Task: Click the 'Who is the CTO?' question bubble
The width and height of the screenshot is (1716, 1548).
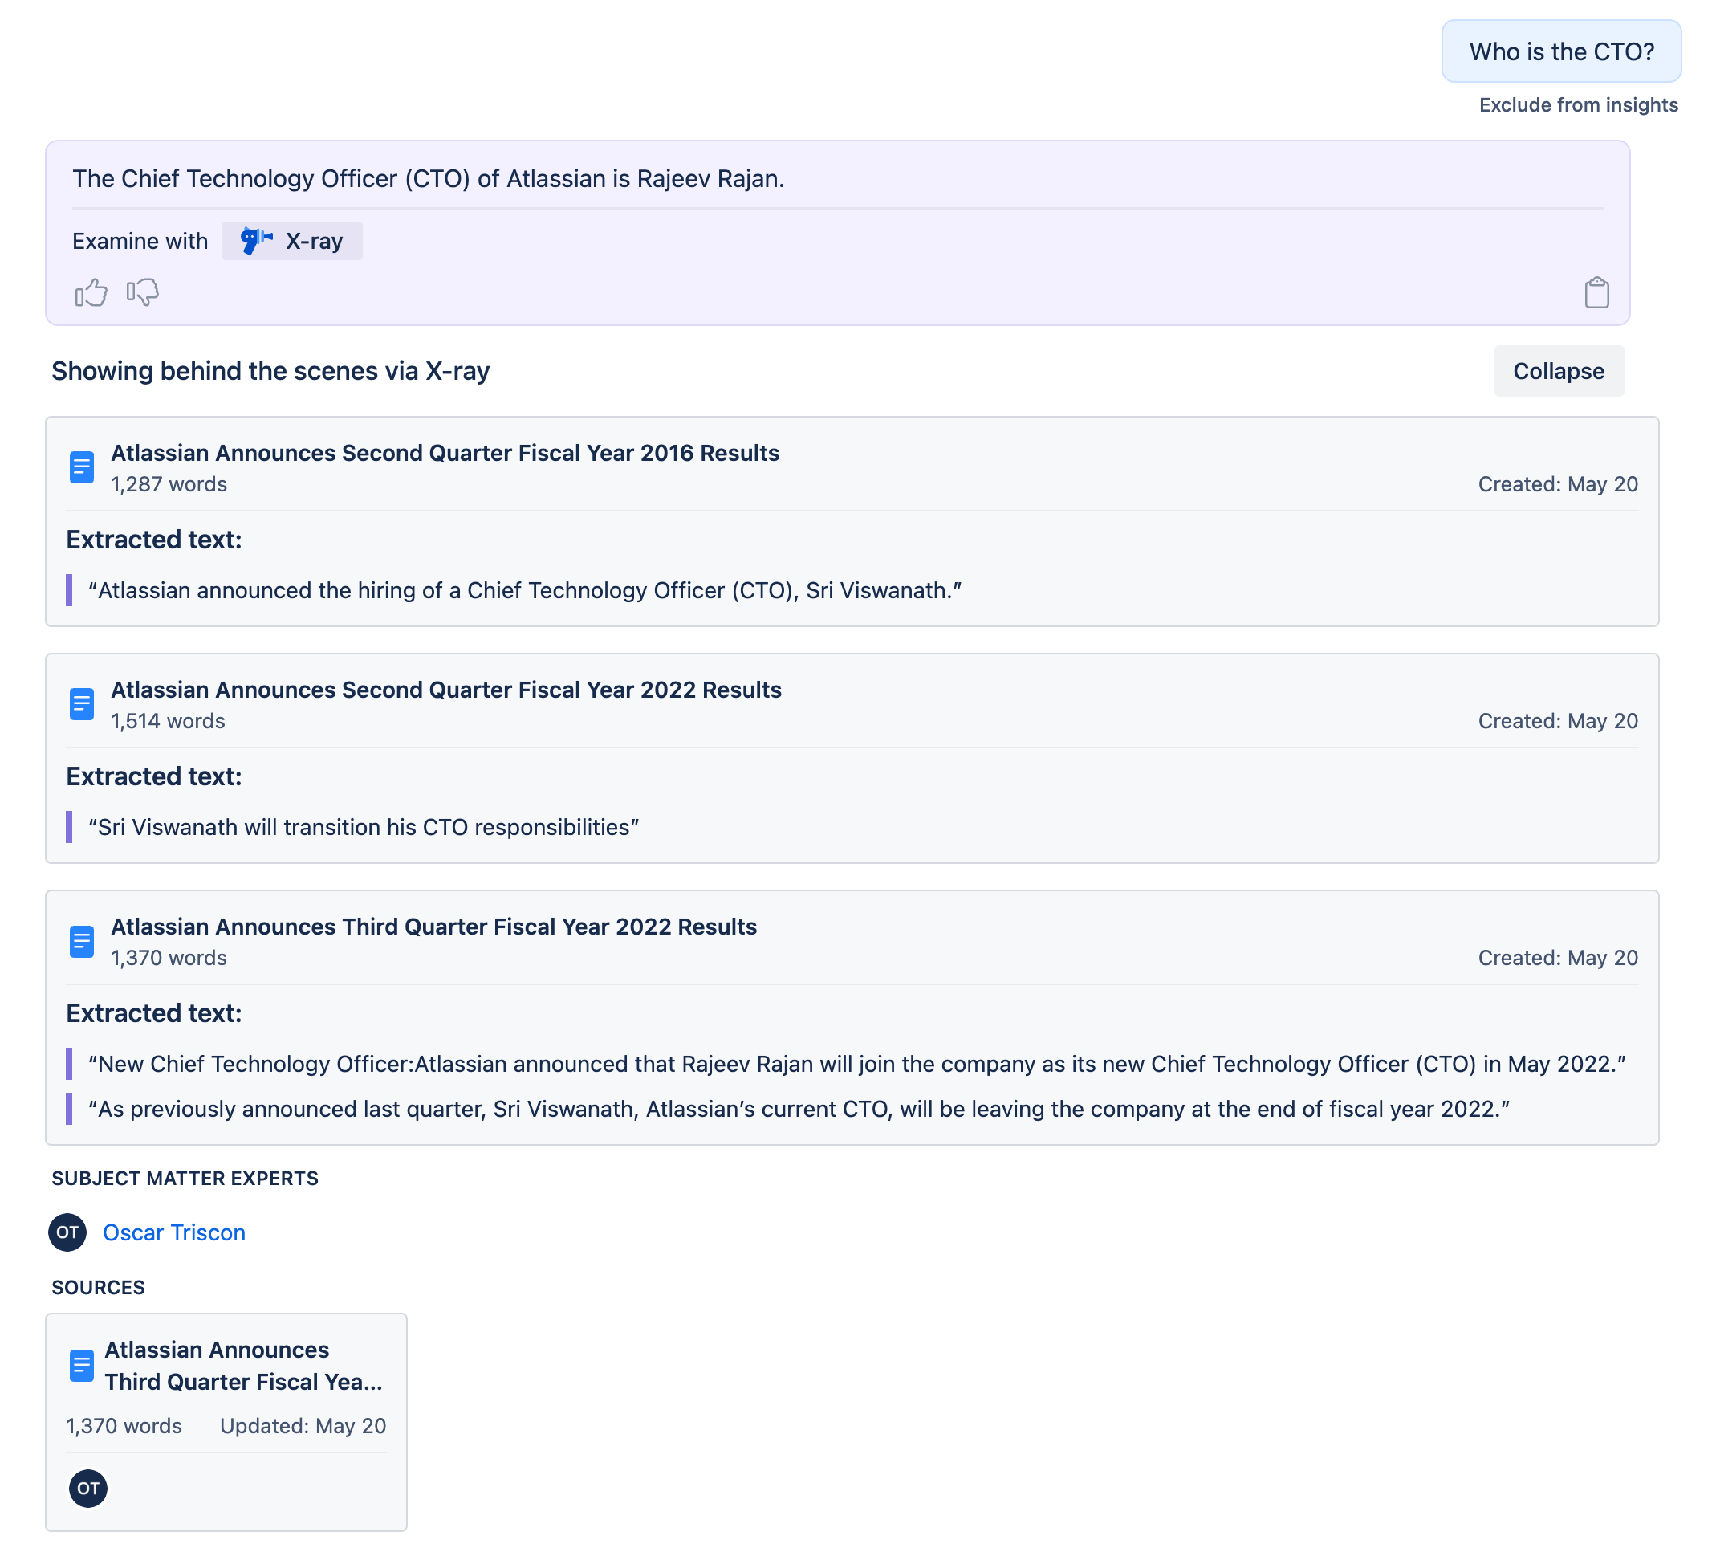Action: coord(1560,52)
